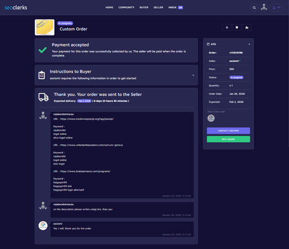This screenshot has height=249, width=289.
Task: Click the remaining time countdown text
Action: pos(110,101)
